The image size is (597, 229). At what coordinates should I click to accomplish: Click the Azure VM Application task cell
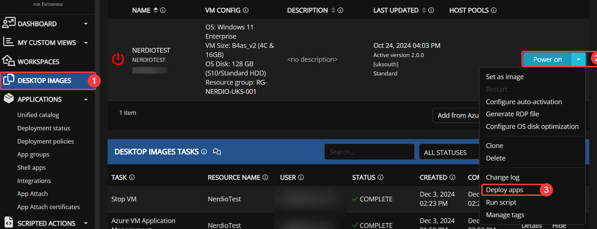click(143, 224)
